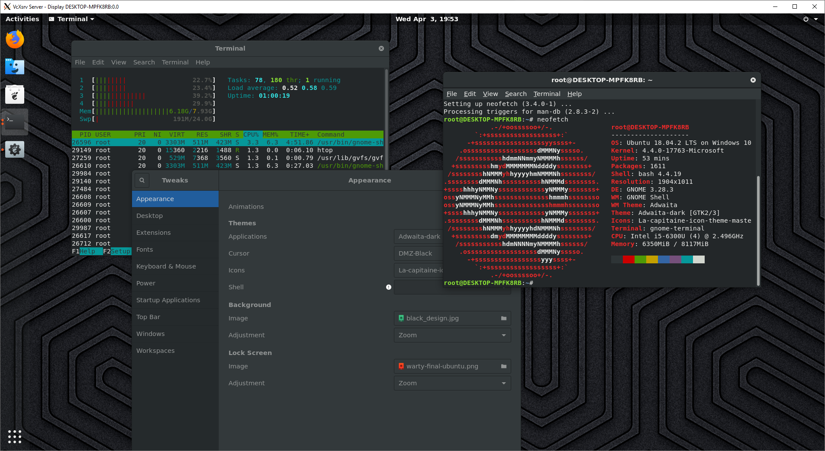Viewport: 825px width, 451px height.
Task: Launch the Files manager dock icon
Action: click(x=15, y=67)
